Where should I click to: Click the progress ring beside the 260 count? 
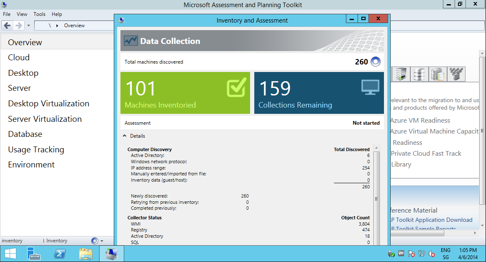tap(375, 61)
